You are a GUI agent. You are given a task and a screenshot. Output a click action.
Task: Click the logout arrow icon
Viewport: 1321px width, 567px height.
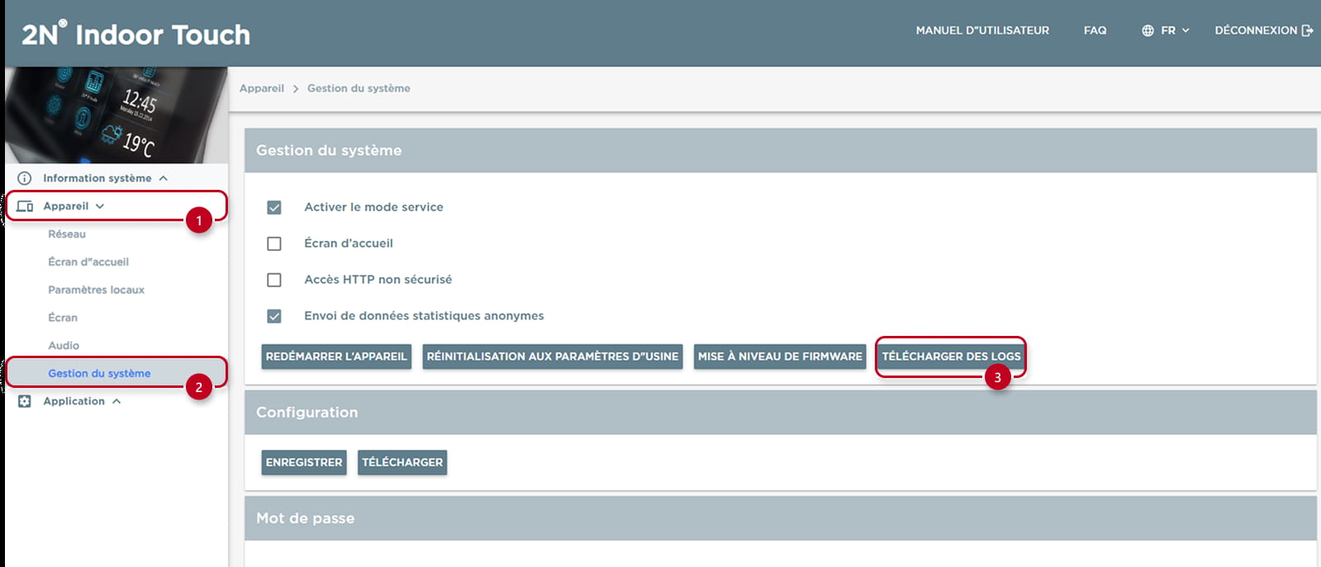tap(1307, 31)
